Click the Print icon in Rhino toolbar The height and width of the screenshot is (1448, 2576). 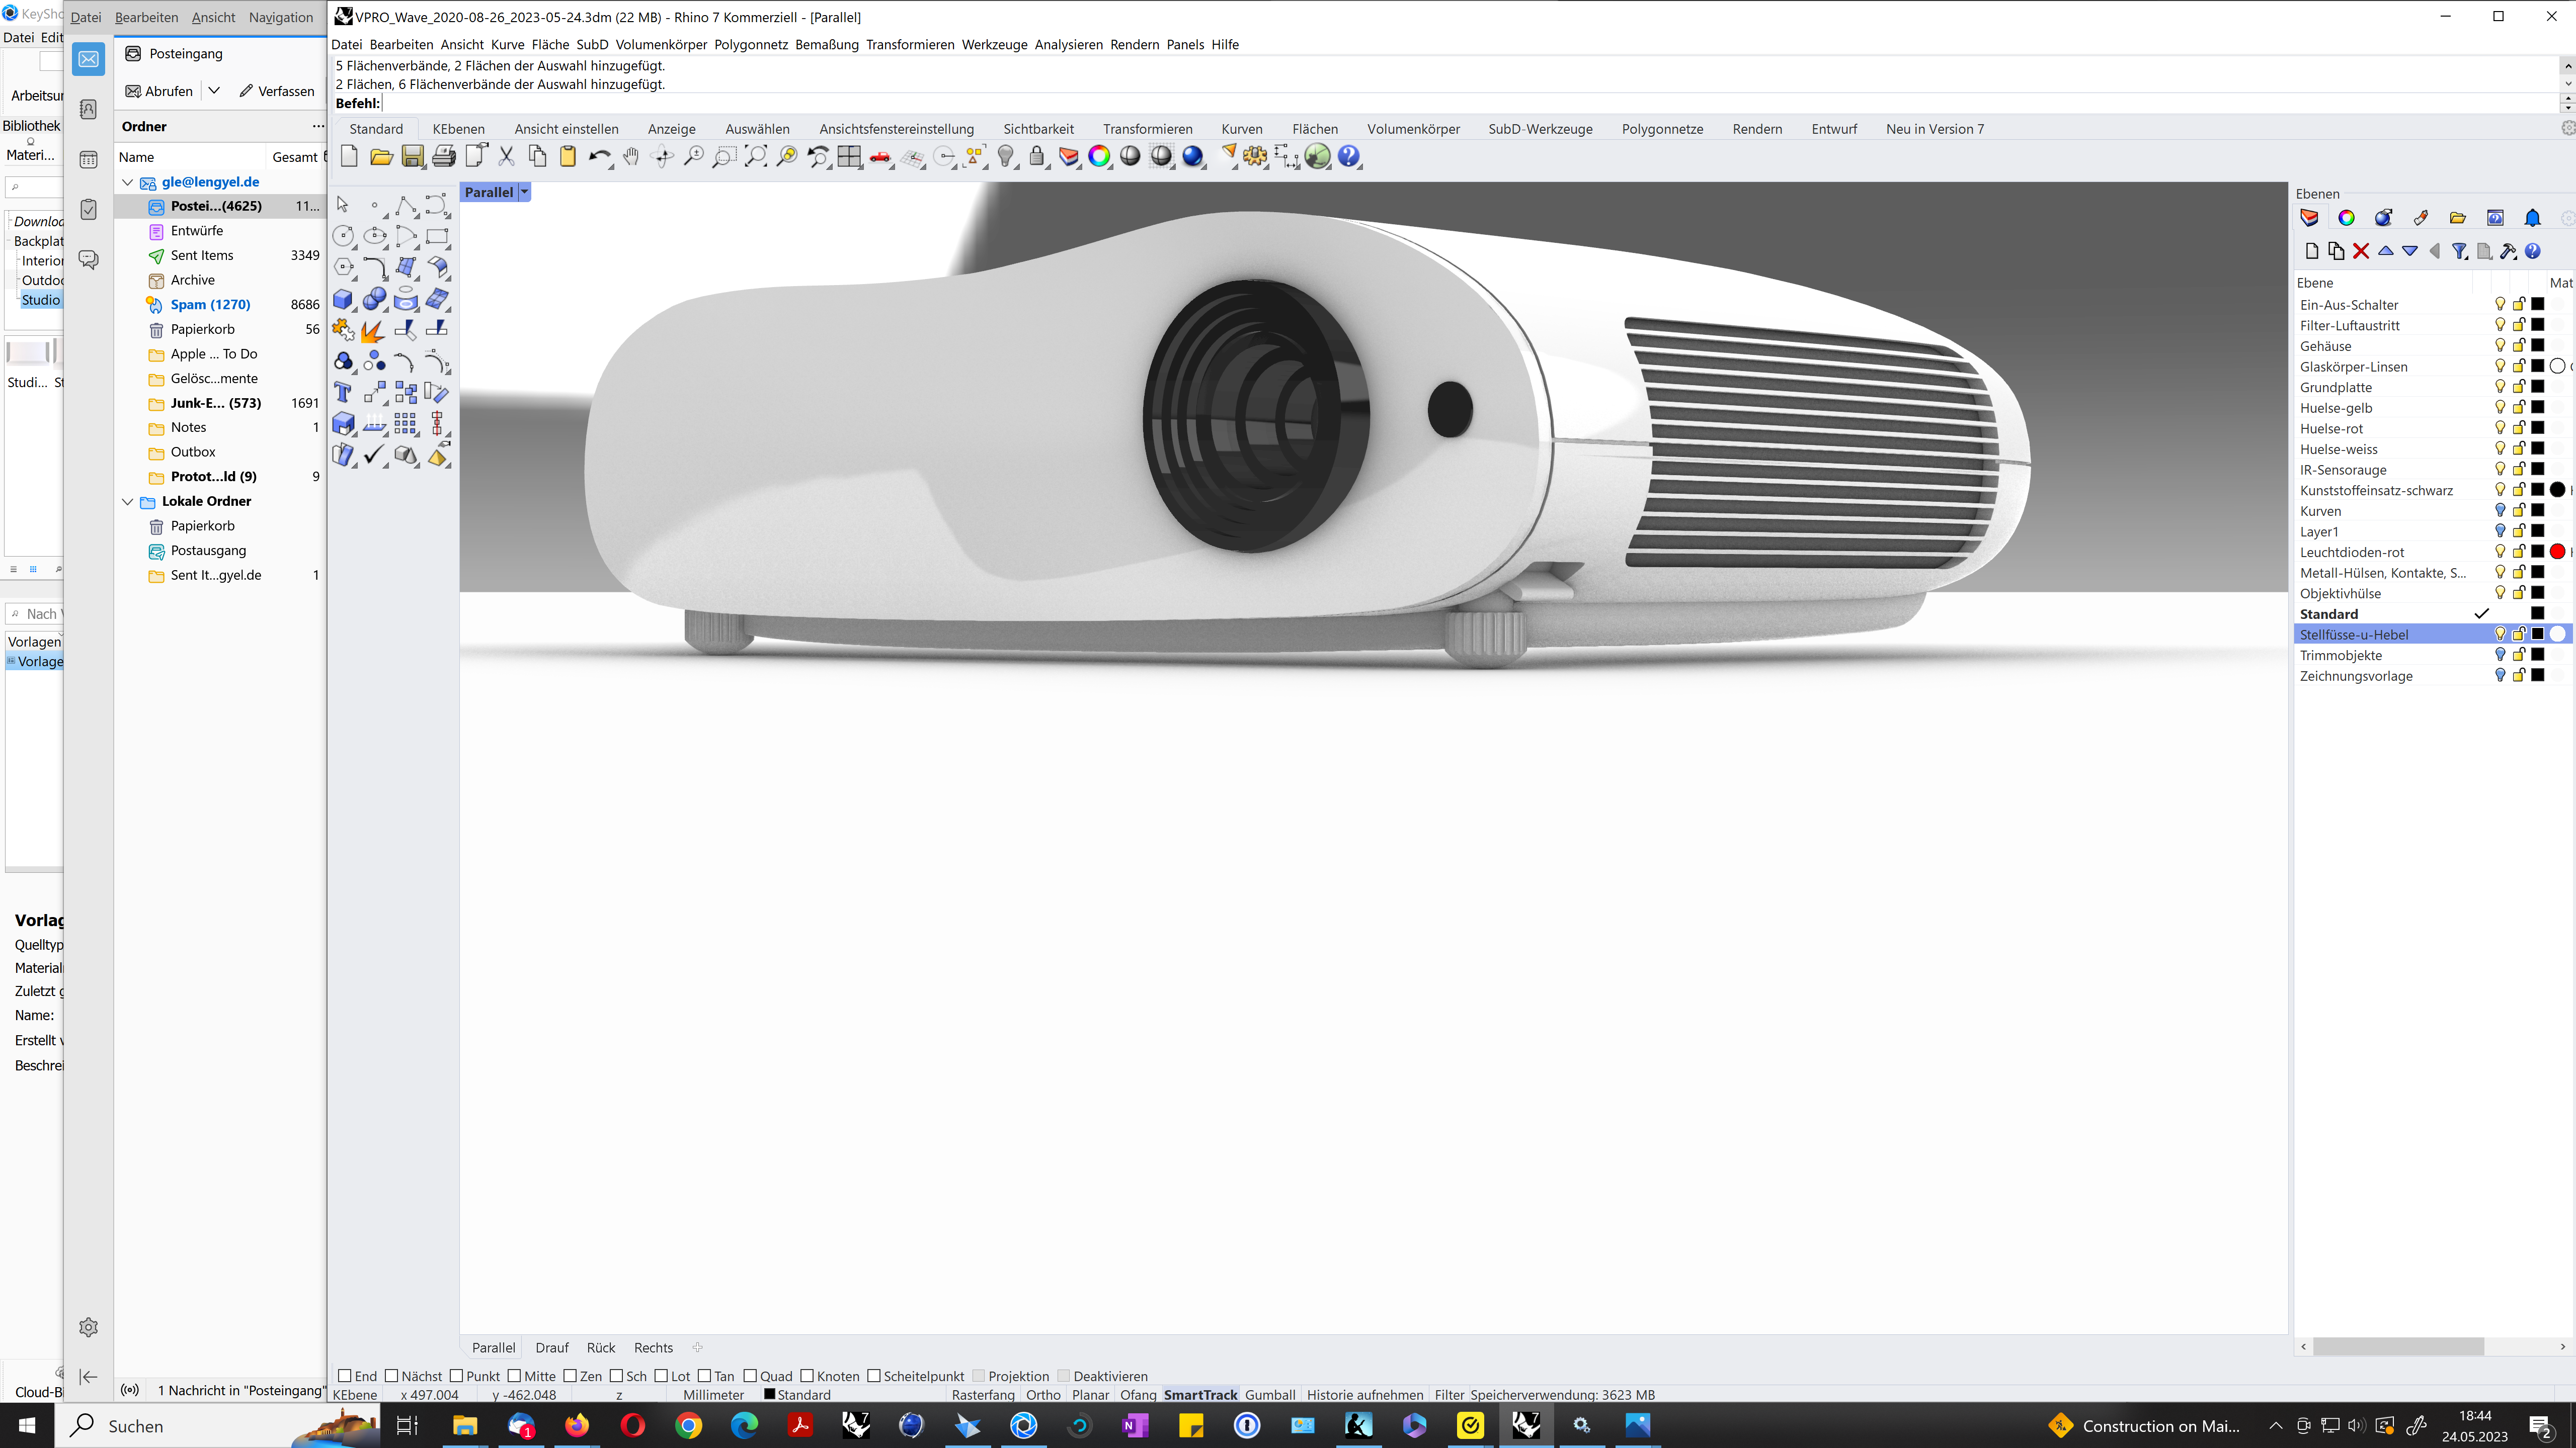(x=444, y=156)
